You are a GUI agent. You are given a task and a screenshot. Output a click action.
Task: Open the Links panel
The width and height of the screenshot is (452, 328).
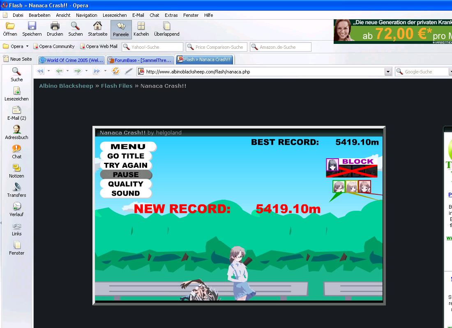pyautogui.click(x=16, y=229)
